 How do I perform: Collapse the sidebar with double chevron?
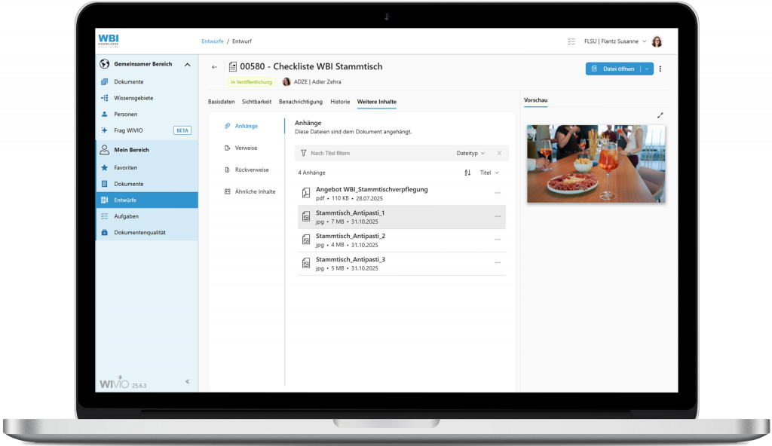pyautogui.click(x=188, y=382)
